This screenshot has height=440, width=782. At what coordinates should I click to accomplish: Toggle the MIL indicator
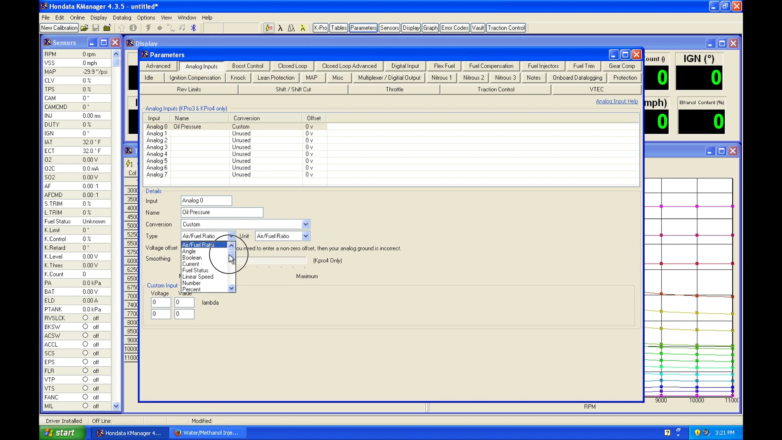point(86,406)
